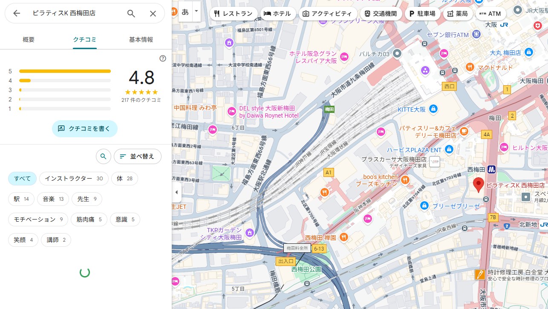Click the red ピラティスK 西梅田店 map pin
Screen dimensions: 548x309
[478, 185]
